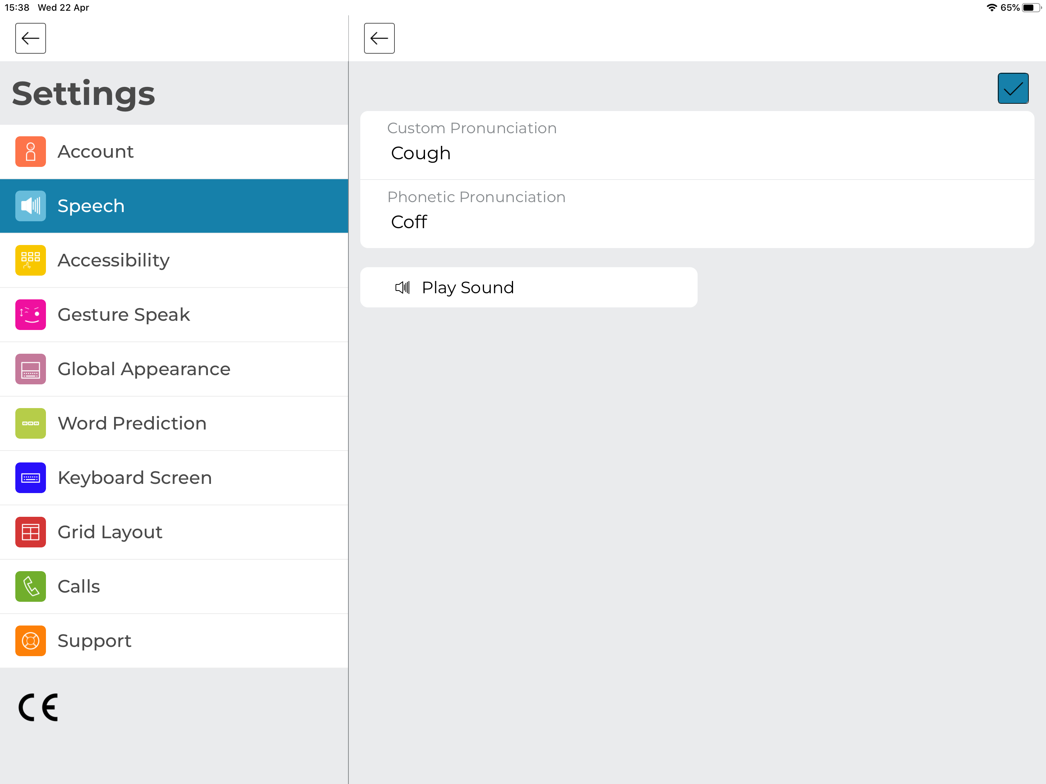Tap the Play Sound button
This screenshot has width=1046, height=784.
(x=529, y=287)
